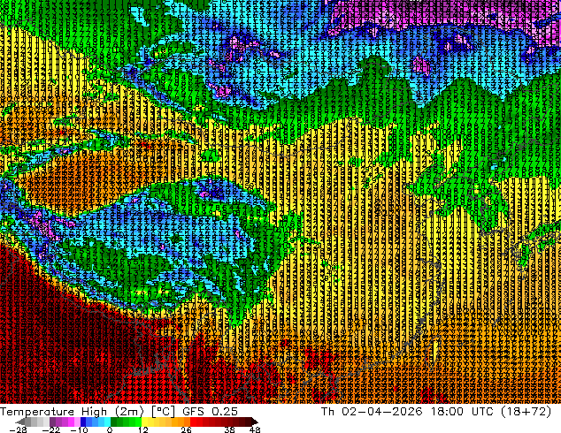This screenshot has height=433, width=561.
Task: Select the dark purple swatch above -22
Action: 52,422
